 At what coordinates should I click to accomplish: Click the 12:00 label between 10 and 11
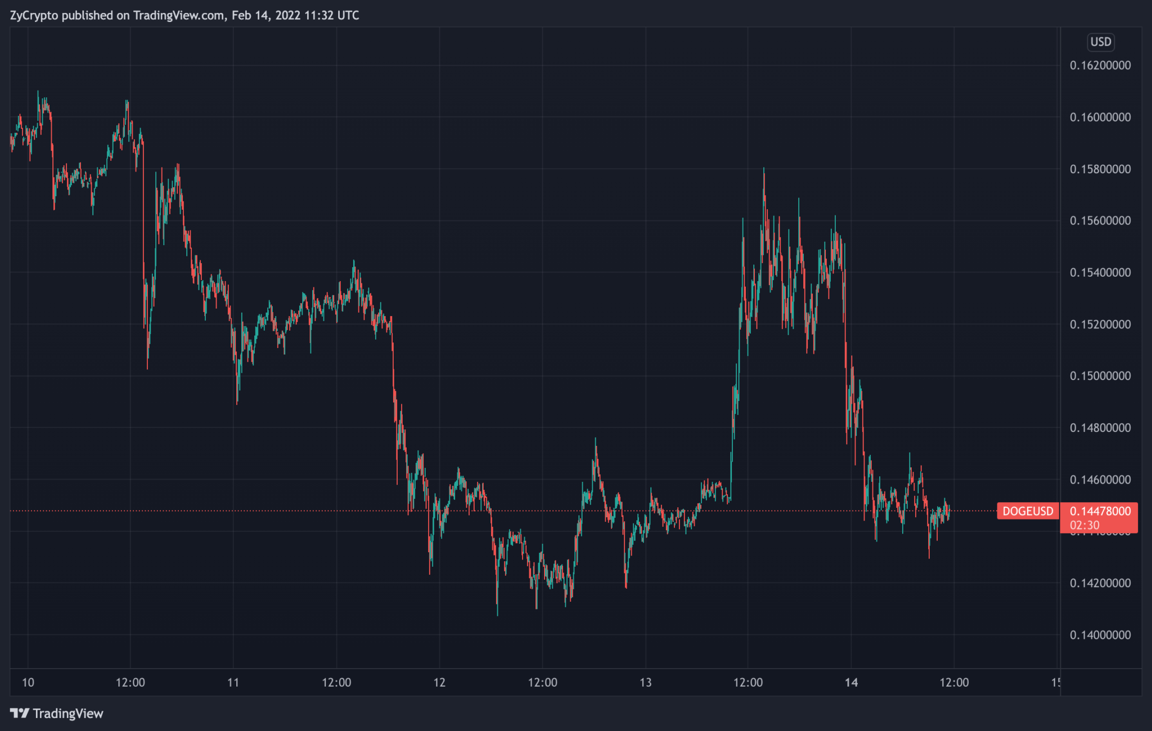pyautogui.click(x=130, y=682)
